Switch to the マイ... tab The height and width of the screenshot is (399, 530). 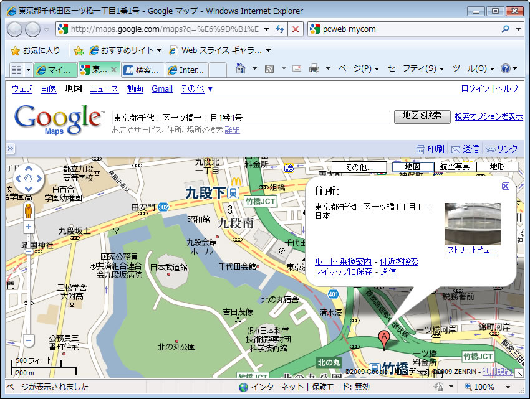(x=55, y=70)
